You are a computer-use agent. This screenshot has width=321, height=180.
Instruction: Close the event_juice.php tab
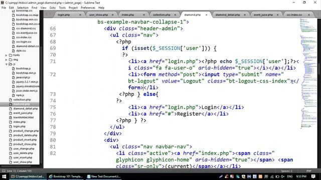coord(277,15)
